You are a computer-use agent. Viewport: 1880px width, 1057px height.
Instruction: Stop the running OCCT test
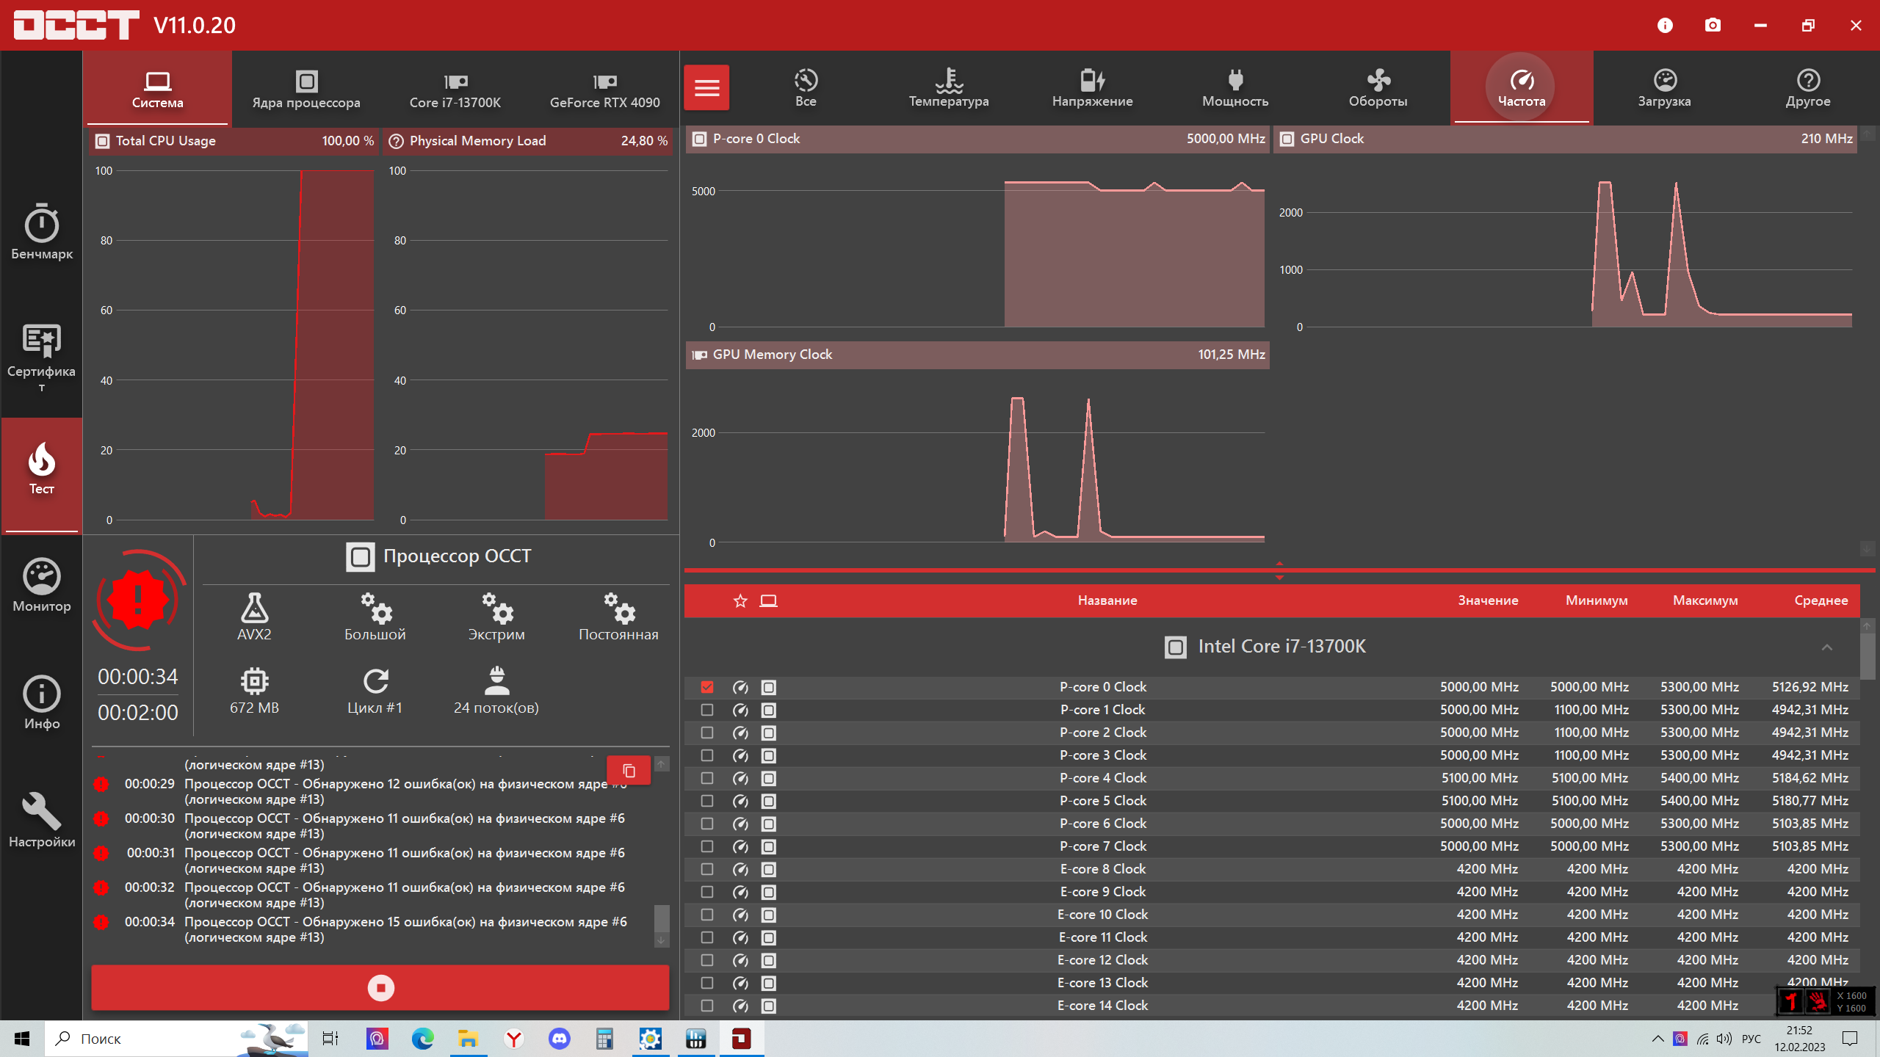(x=380, y=988)
